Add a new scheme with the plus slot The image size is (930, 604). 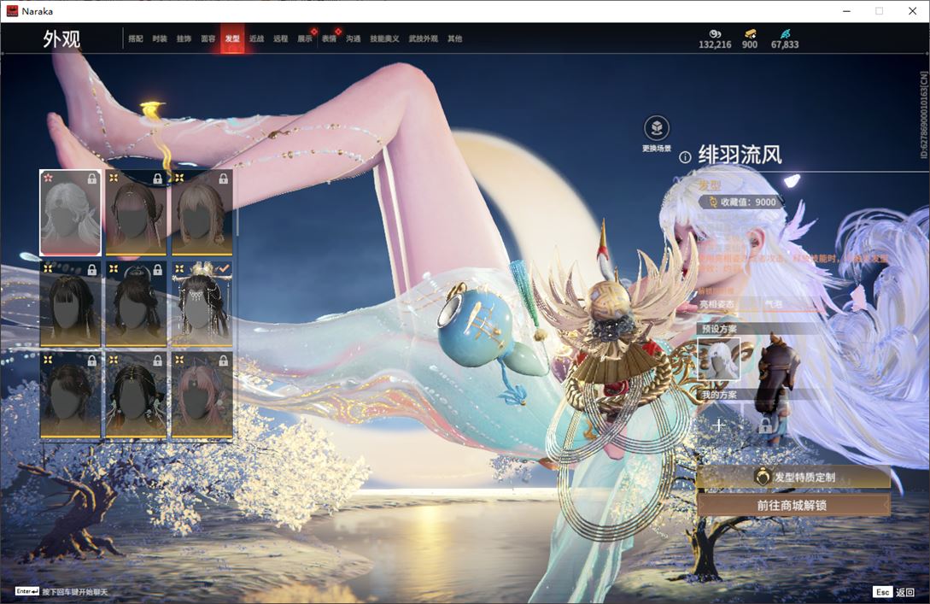coord(718,425)
